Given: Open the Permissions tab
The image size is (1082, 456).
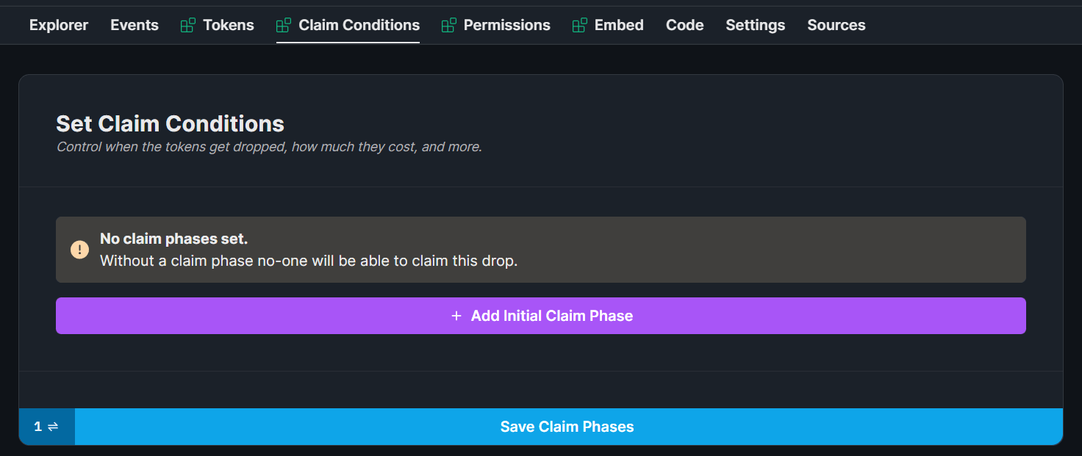Looking at the screenshot, I should coord(506,24).
